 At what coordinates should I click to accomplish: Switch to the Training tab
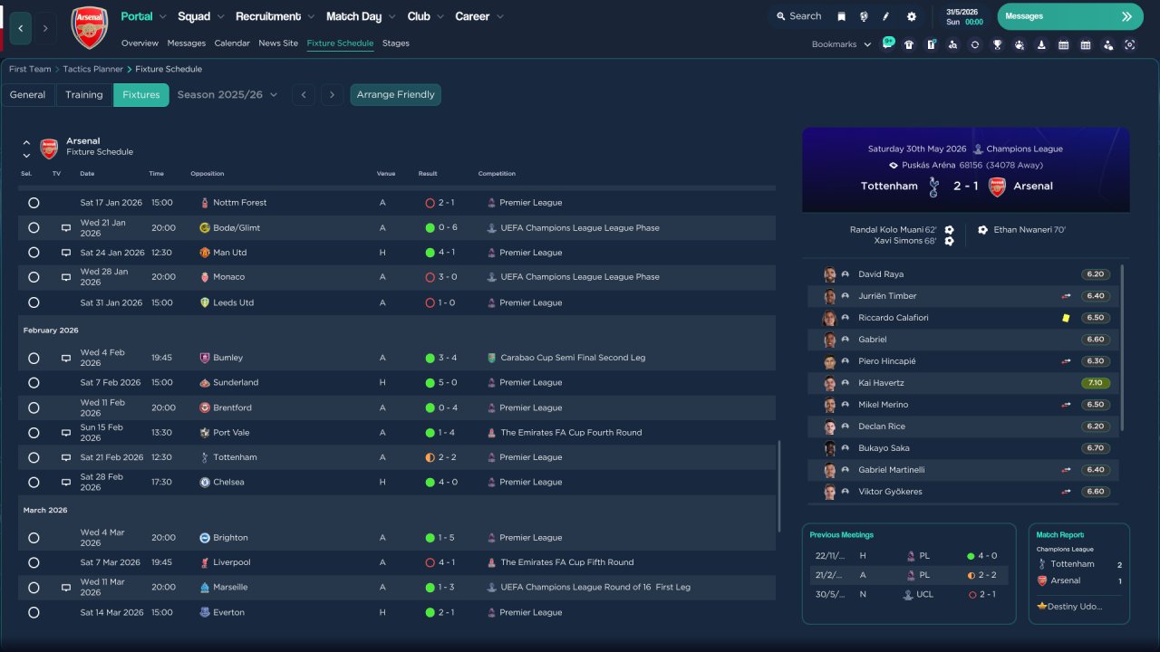(x=84, y=95)
